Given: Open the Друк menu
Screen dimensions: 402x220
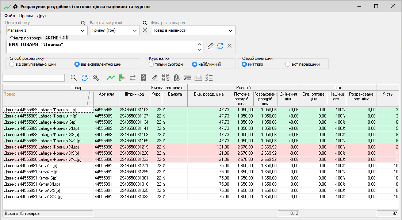Looking at the screenshot, I should click(x=42, y=16).
